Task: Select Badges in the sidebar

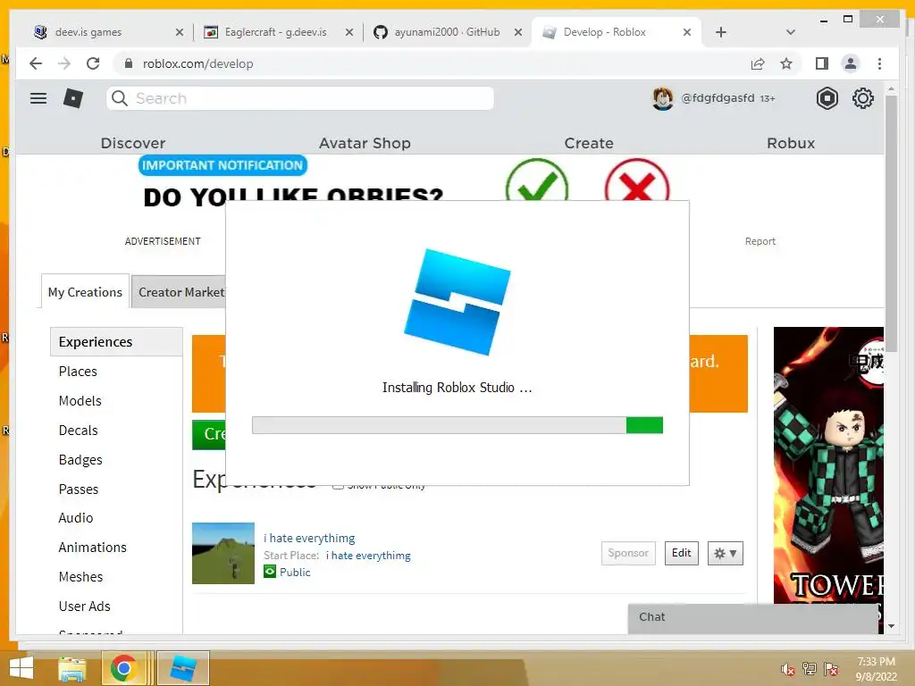Action: 80,460
